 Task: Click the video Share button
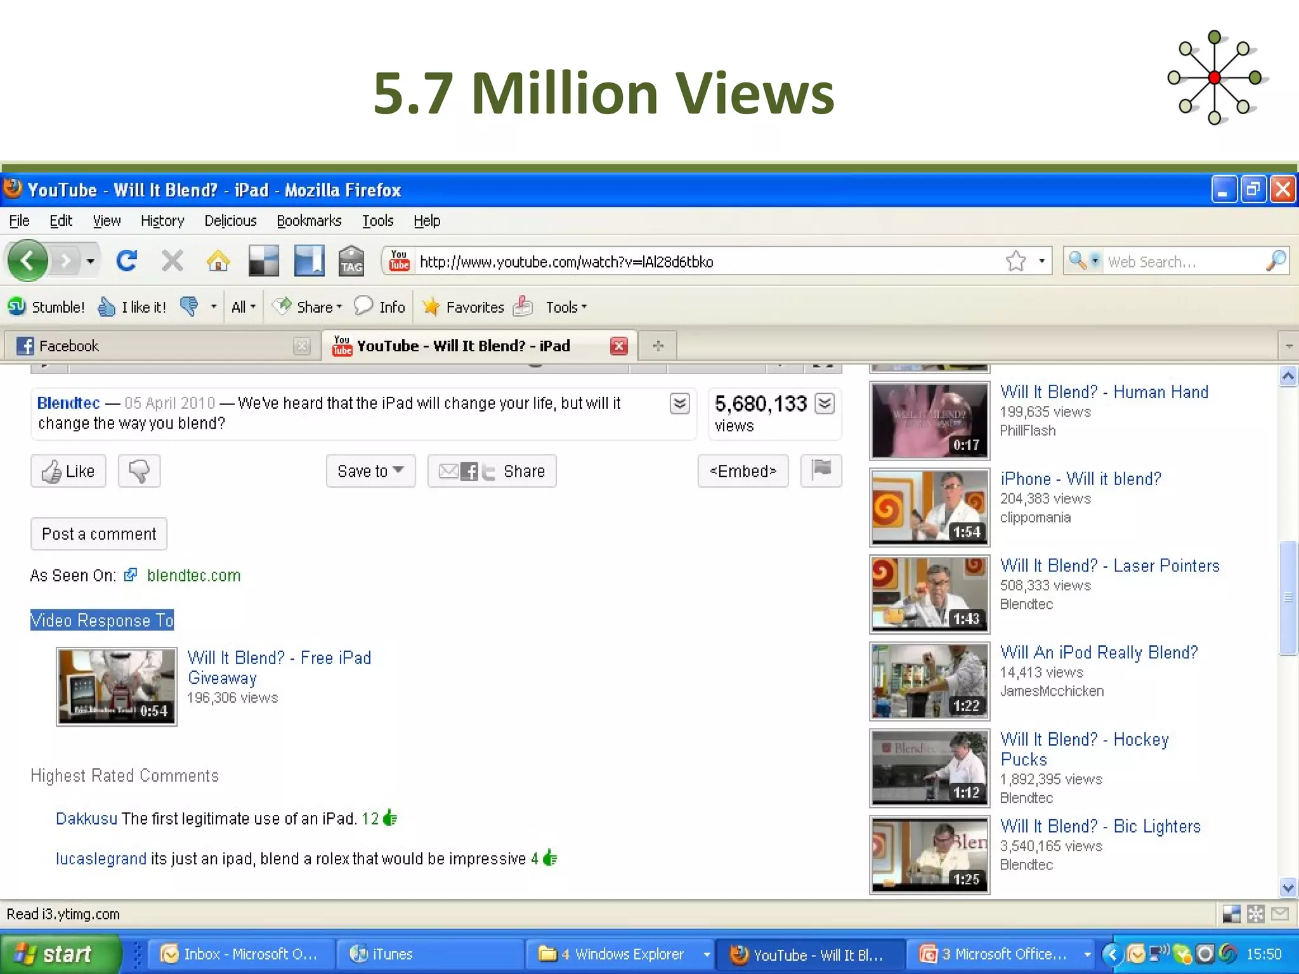coord(492,471)
